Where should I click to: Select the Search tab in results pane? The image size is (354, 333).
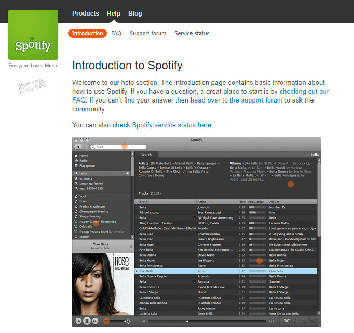click(146, 155)
